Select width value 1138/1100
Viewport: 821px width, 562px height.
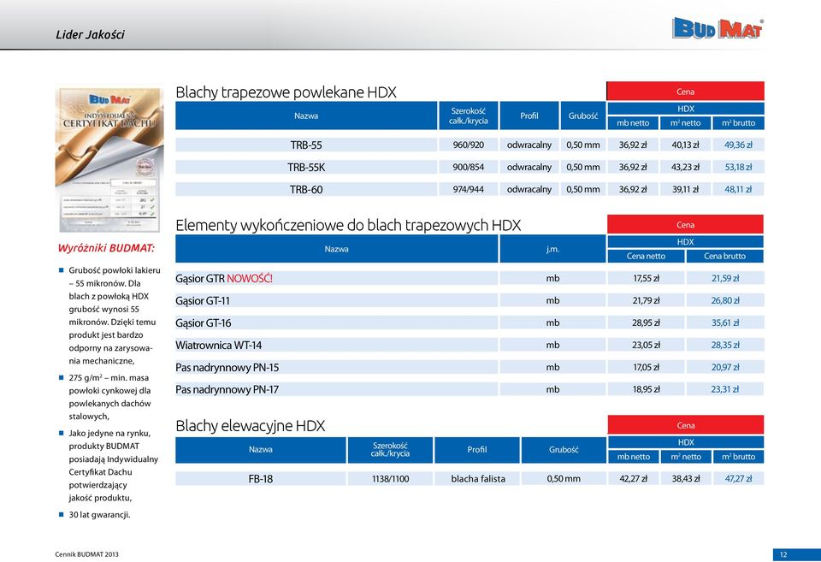pyautogui.click(x=391, y=479)
